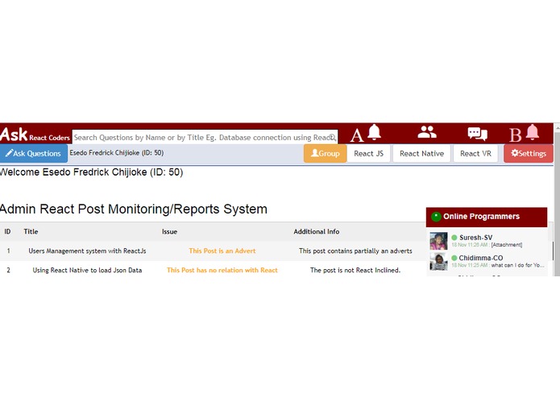Click the green Online Programmers status icon

click(436, 217)
